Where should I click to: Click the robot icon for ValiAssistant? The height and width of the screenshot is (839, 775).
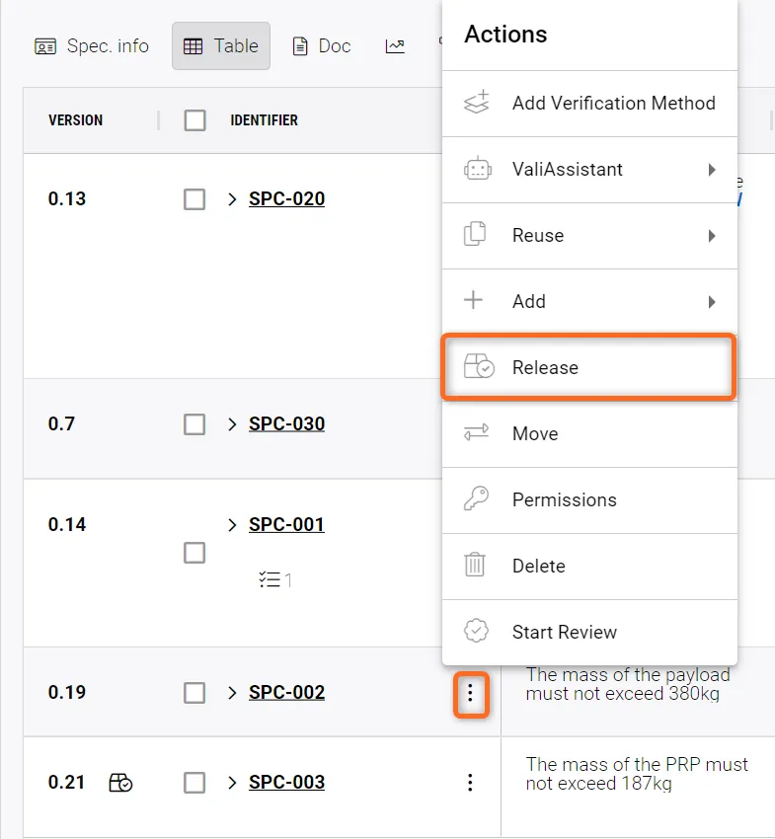tap(476, 169)
